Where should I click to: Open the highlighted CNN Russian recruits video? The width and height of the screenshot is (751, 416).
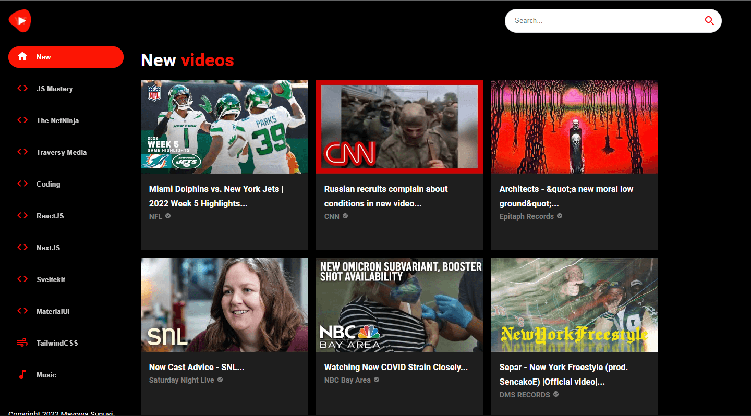[x=399, y=126]
